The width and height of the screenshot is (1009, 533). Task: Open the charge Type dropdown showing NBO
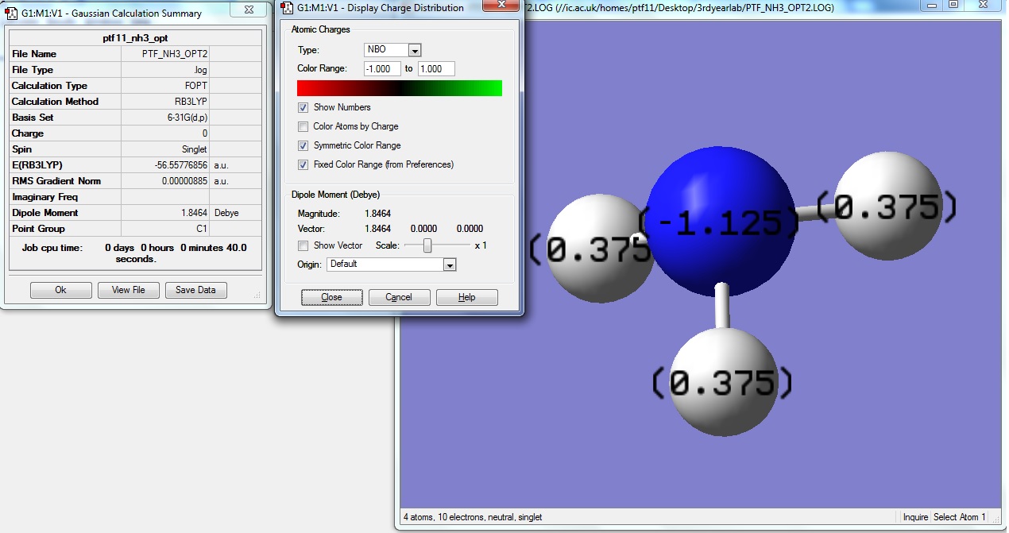click(x=415, y=50)
